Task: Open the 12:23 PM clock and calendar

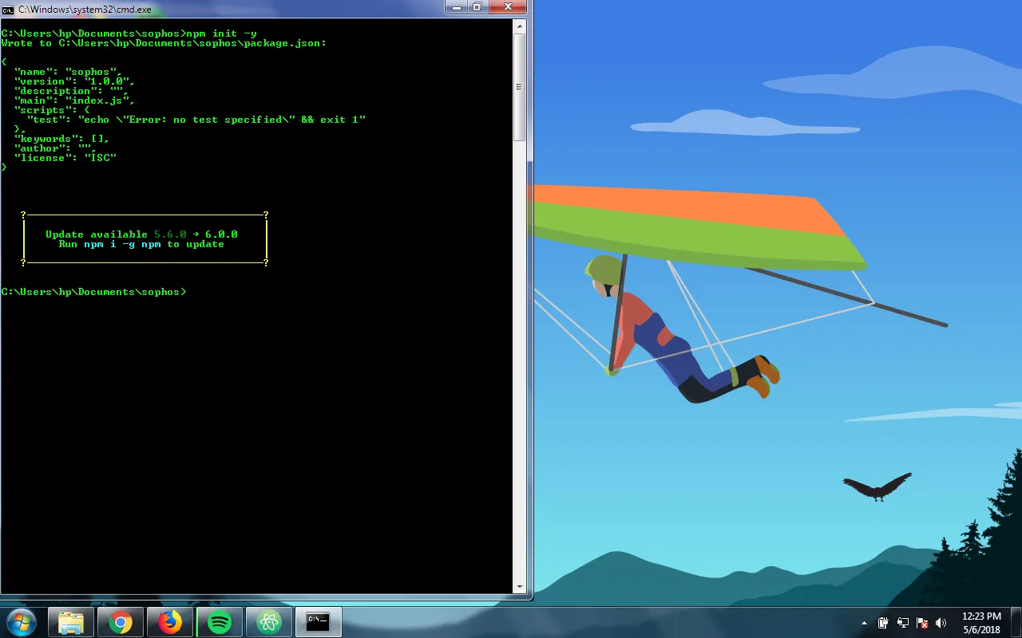Action: click(x=981, y=623)
